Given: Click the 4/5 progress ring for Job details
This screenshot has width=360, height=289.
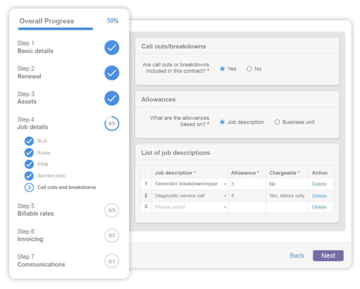Looking at the screenshot, I should click(112, 124).
